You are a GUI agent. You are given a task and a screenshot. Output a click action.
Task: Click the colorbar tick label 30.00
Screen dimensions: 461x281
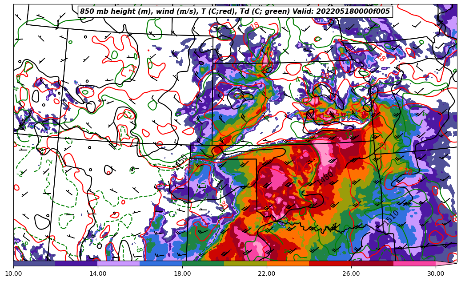coord(436,273)
